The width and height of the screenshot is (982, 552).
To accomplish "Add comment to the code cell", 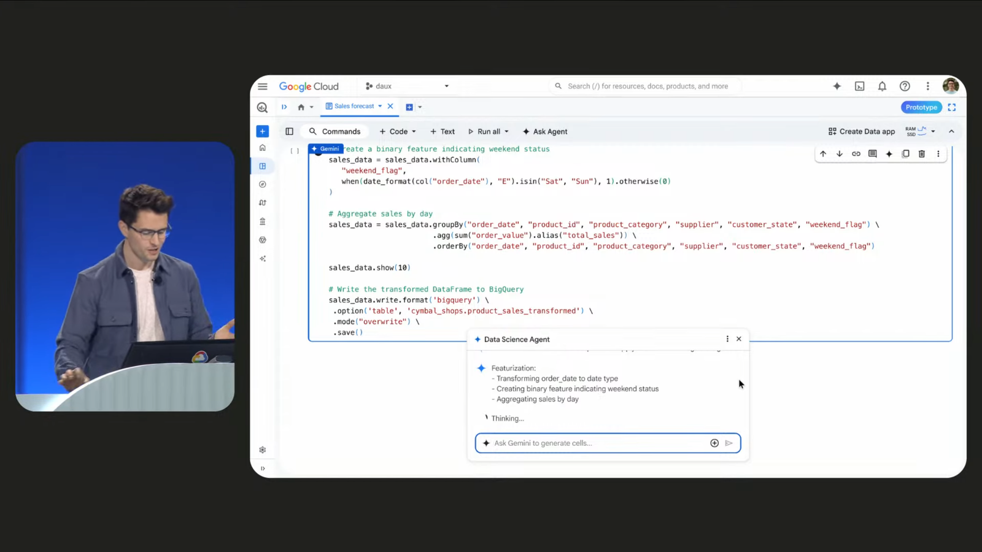I will [872, 154].
